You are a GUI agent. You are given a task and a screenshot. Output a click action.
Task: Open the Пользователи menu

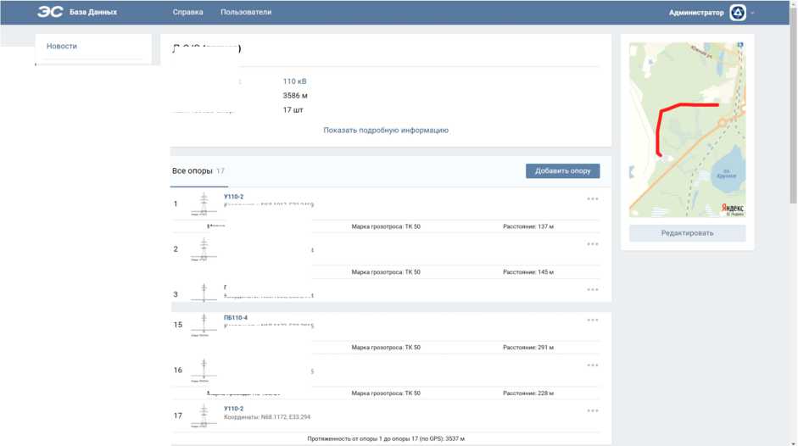coord(246,13)
